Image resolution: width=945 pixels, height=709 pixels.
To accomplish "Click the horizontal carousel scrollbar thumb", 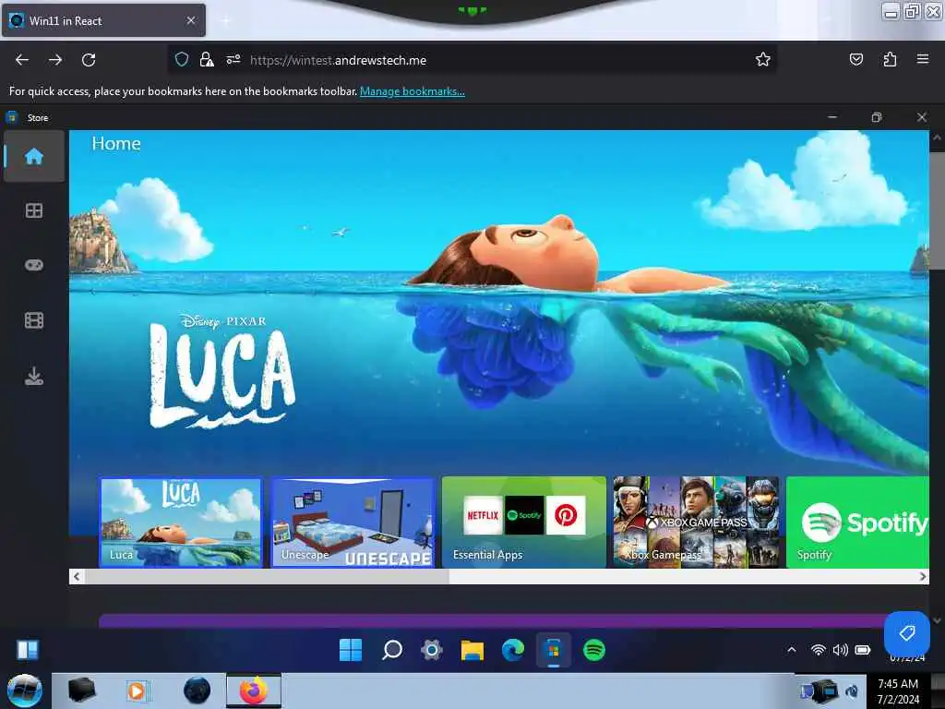I will point(267,576).
